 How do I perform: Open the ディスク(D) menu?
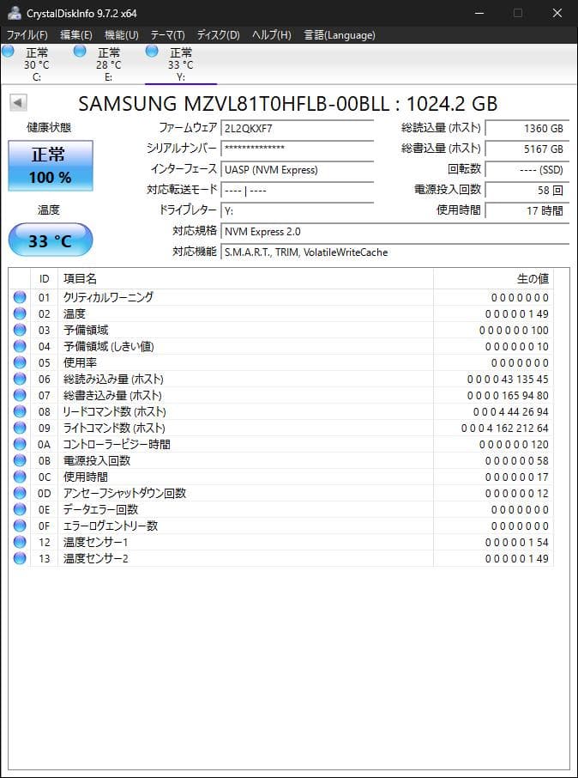click(218, 34)
